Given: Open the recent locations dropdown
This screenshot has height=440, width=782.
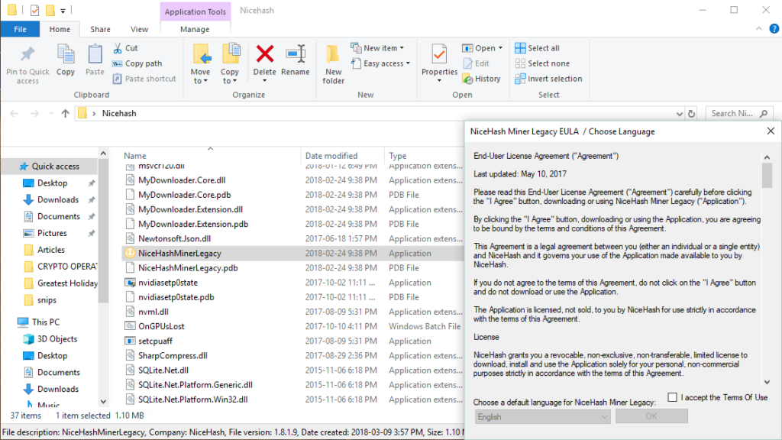Looking at the screenshot, I should [x=51, y=114].
